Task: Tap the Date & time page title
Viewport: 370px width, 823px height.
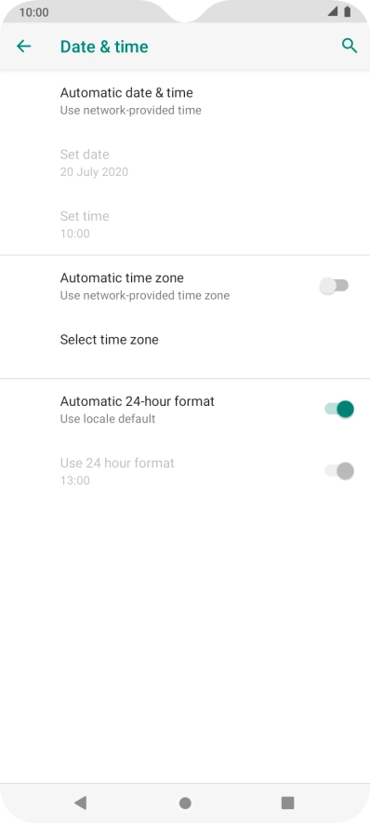Action: click(x=104, y=47)
